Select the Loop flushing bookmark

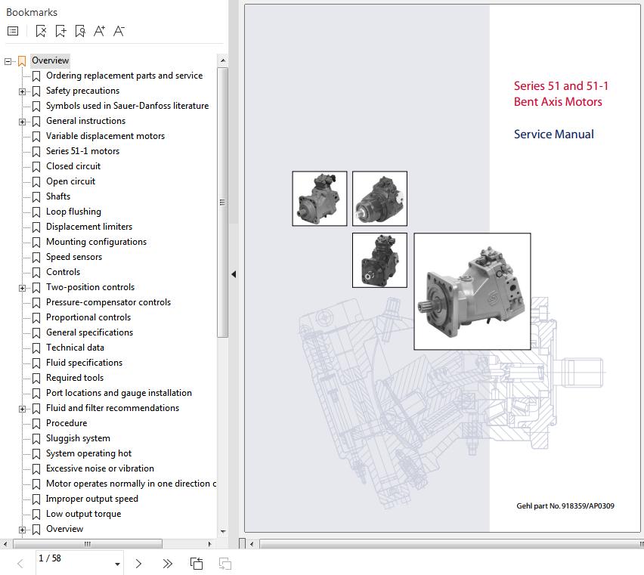click(73, 212)
